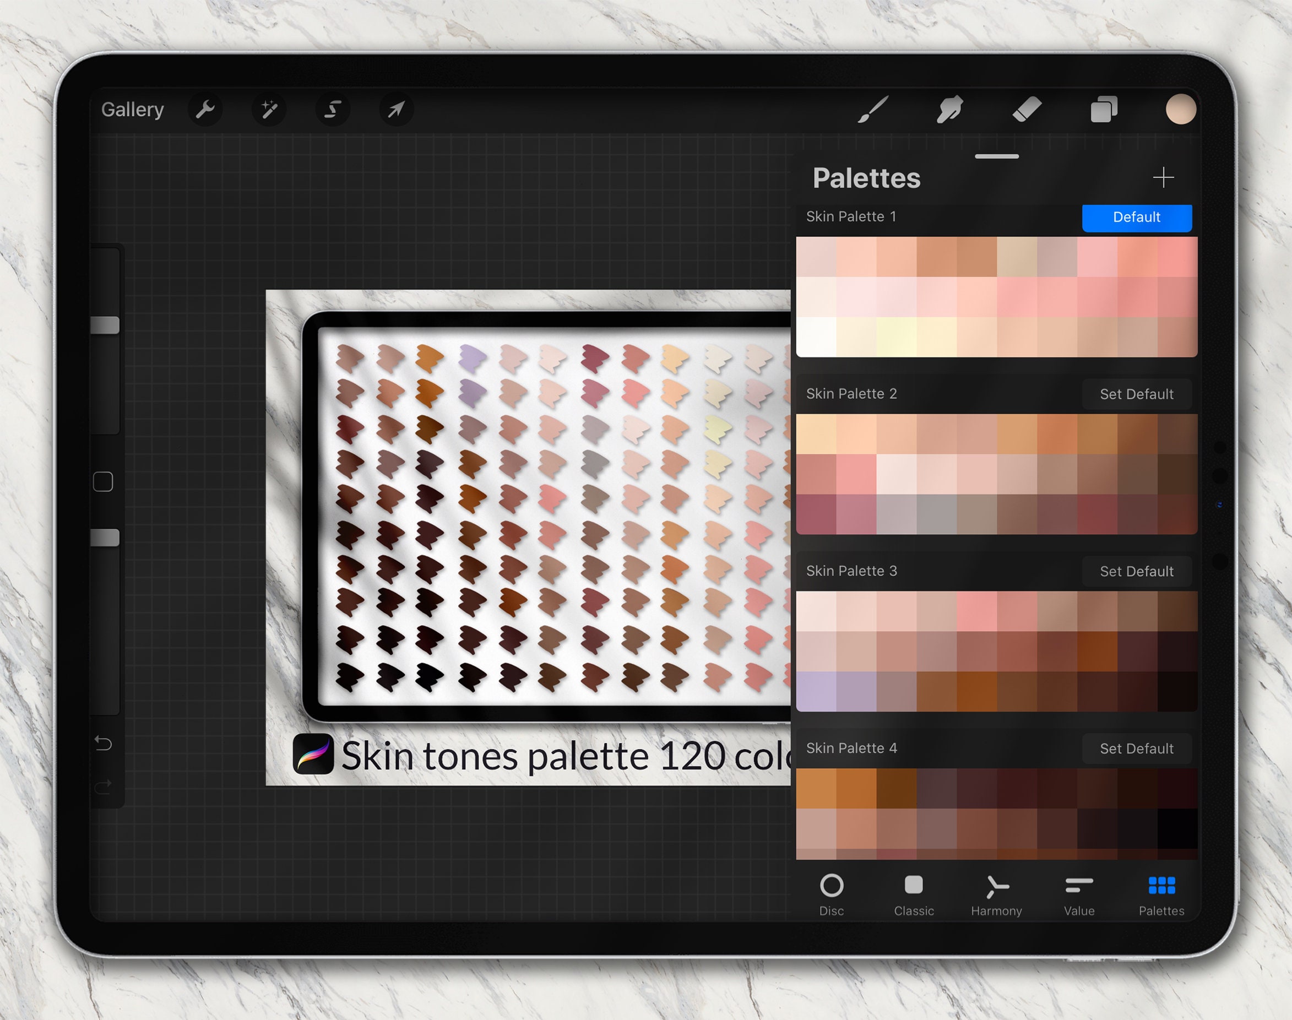This screenshot has width=1292, height=1020.
Task: Select the Brush tool
Action: pyautogui.click(x=873, y=109)
